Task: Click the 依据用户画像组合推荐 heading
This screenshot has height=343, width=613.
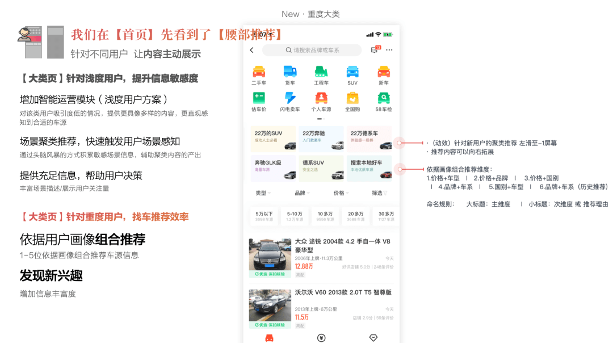Action: (x=82, y=239)
